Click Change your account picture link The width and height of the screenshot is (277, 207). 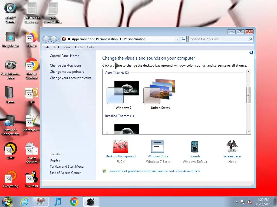point(71,78)
